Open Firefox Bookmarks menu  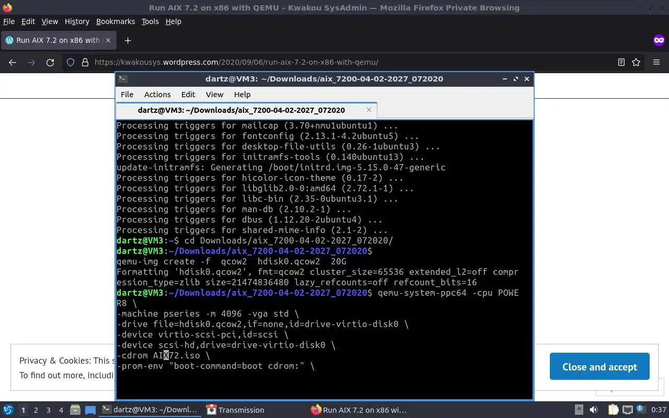click(116, 21)
